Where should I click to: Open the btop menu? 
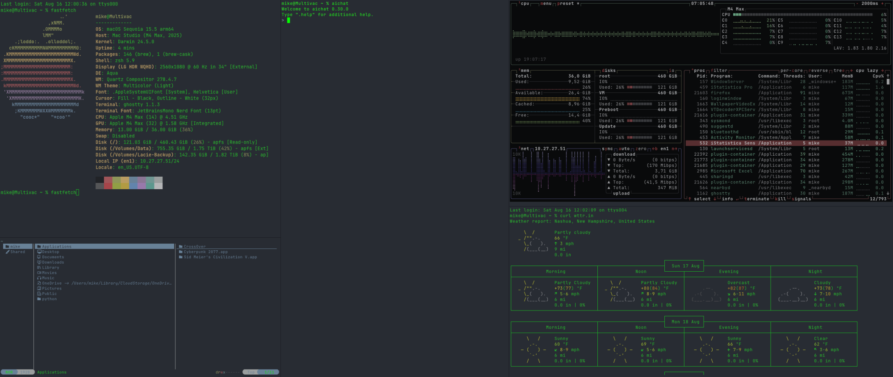point(546,4)
